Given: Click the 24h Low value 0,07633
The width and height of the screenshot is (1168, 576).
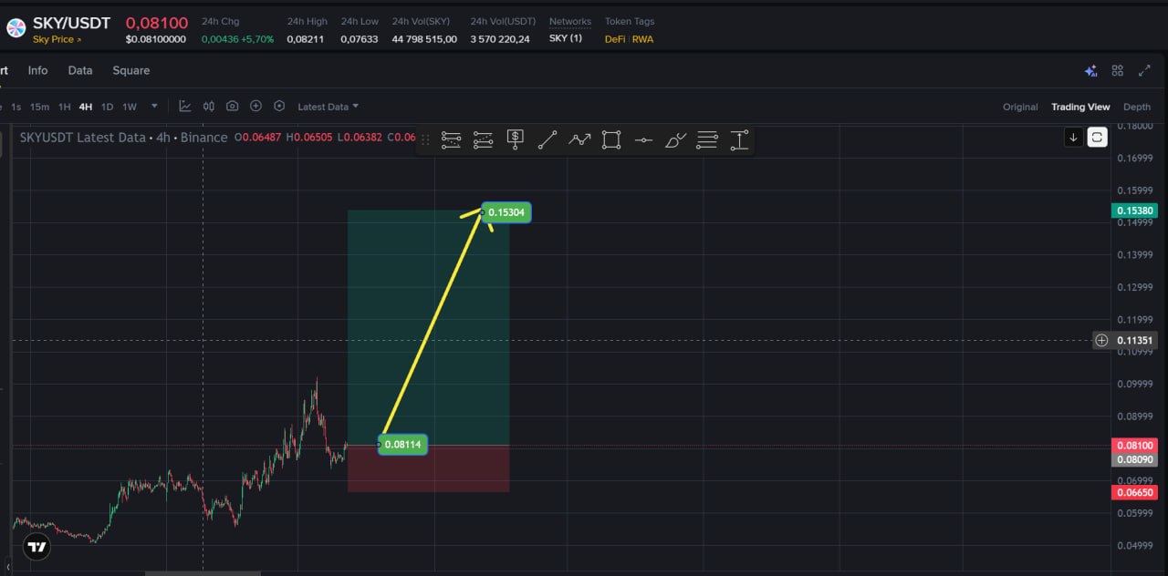Looking at the screenshot, I should pyautogui.click(x=360, y=39).
